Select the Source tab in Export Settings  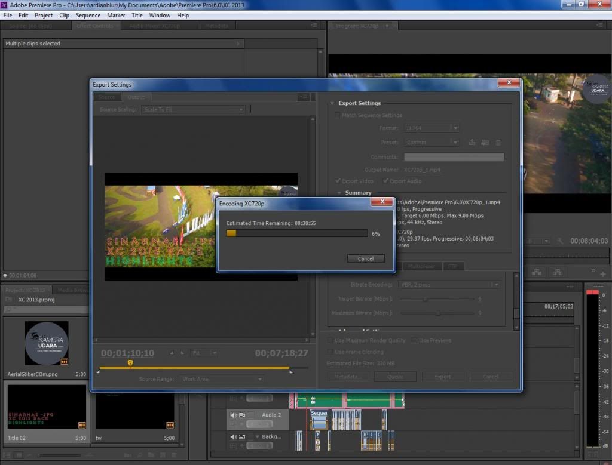coord(106,97)
